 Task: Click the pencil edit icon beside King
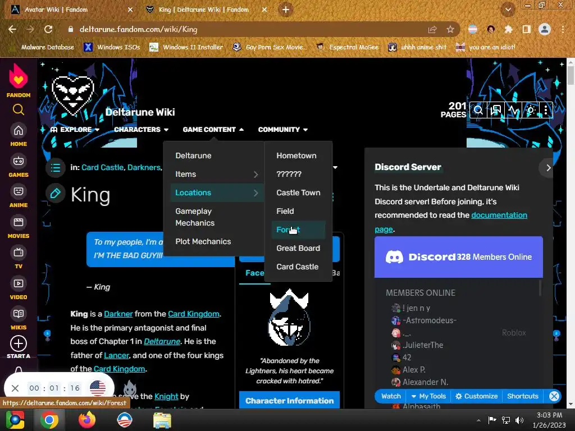pyautogui.click(x=56, y=193)
